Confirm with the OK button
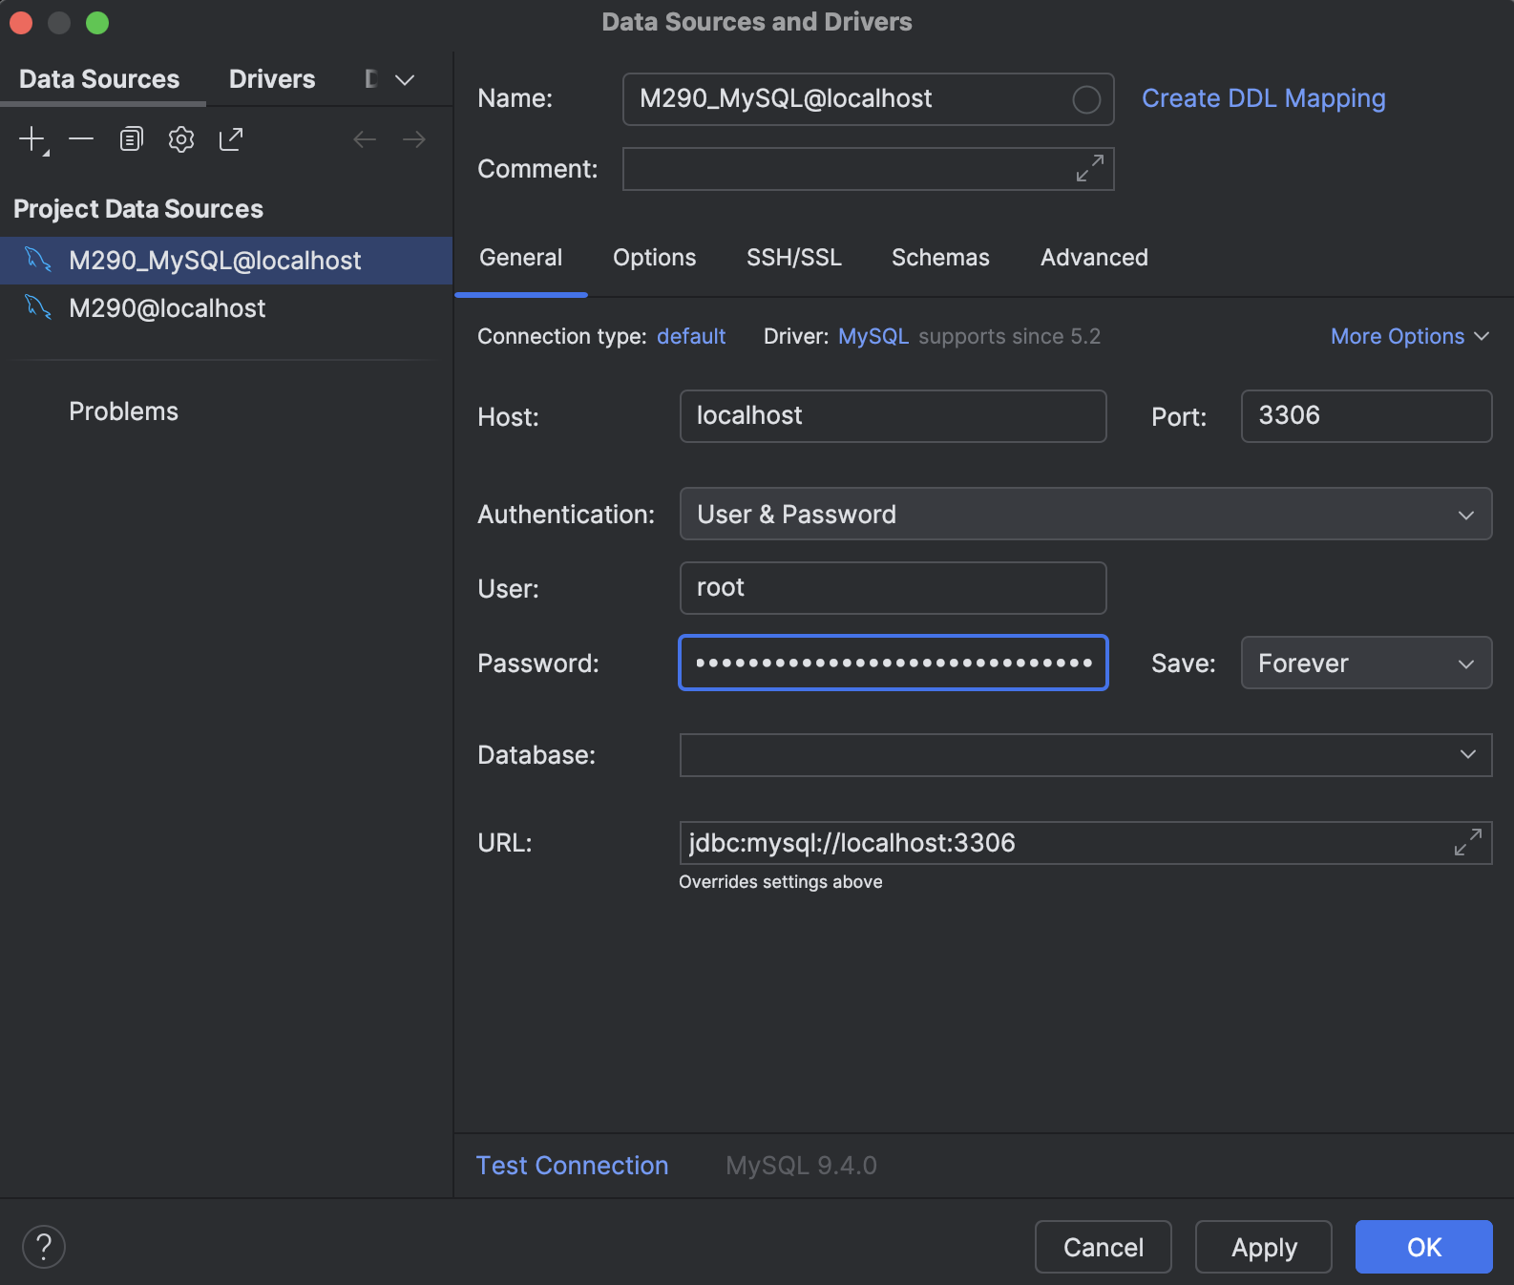Screen dimensions: 1514x1285 [1424, 1247]
